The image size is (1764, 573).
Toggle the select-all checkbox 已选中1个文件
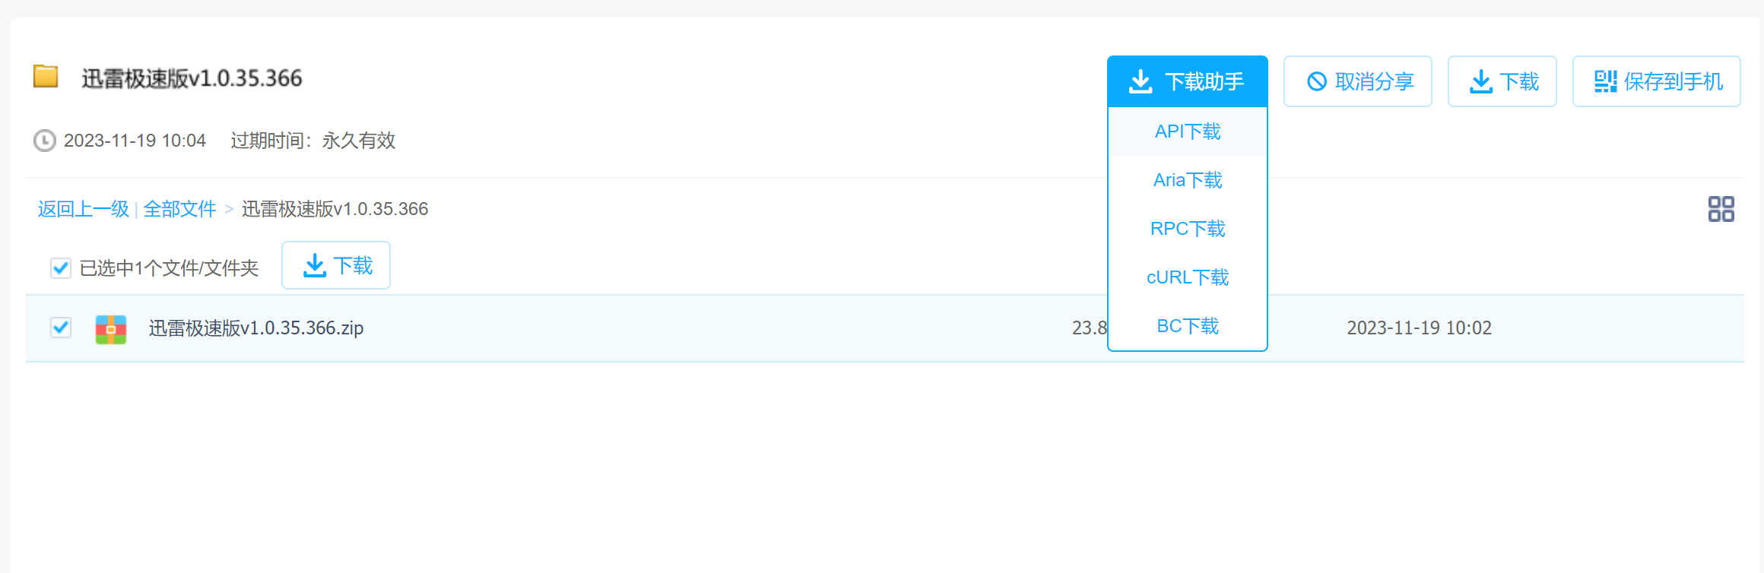coord(61,268)
